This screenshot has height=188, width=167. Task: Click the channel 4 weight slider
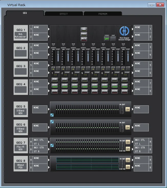pyautogui.click(x=88, y=56)
